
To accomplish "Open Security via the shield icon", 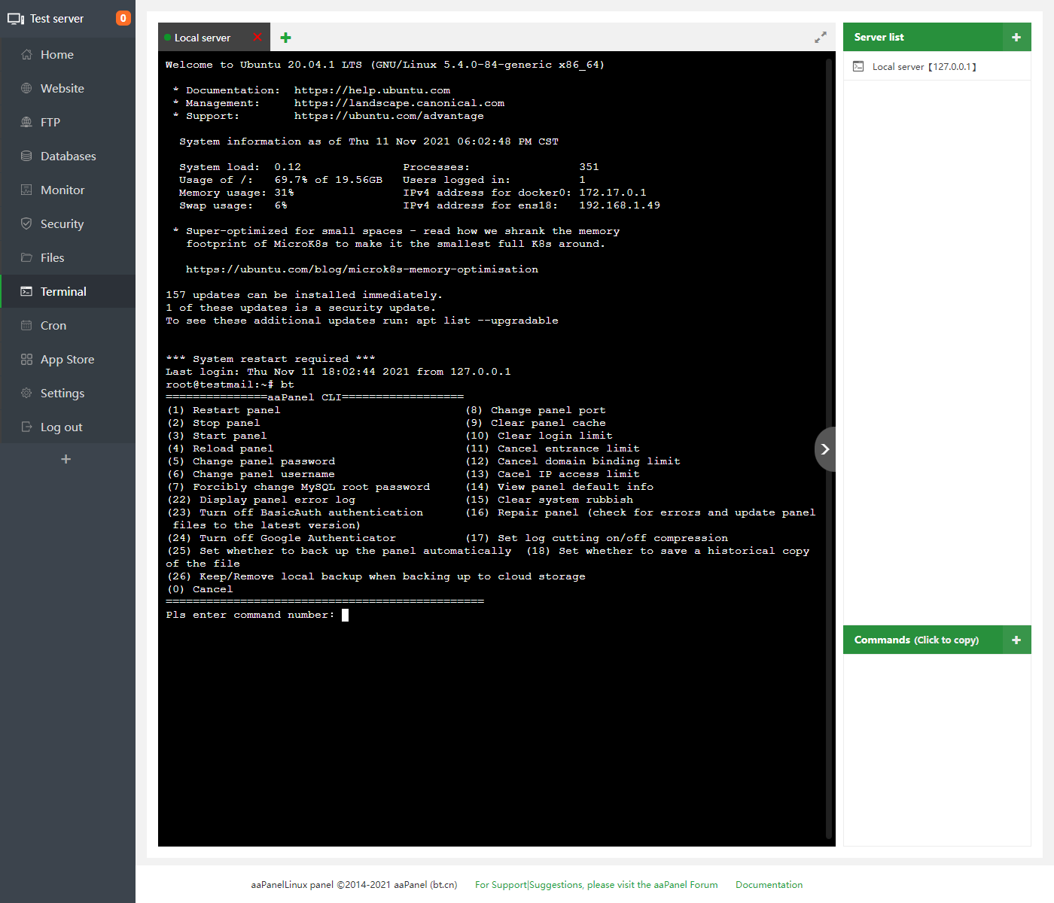I will click(x=26, y=224).
